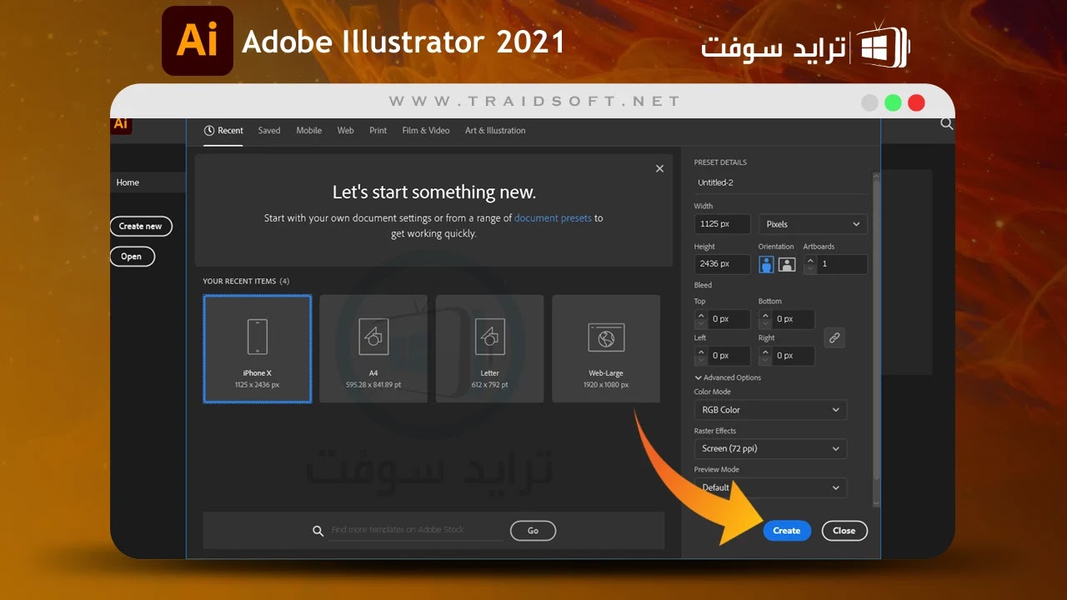The height and width of the screenshot is (600, 1067).
Task: Click the Top bleed value field
Action: point(729,319)
